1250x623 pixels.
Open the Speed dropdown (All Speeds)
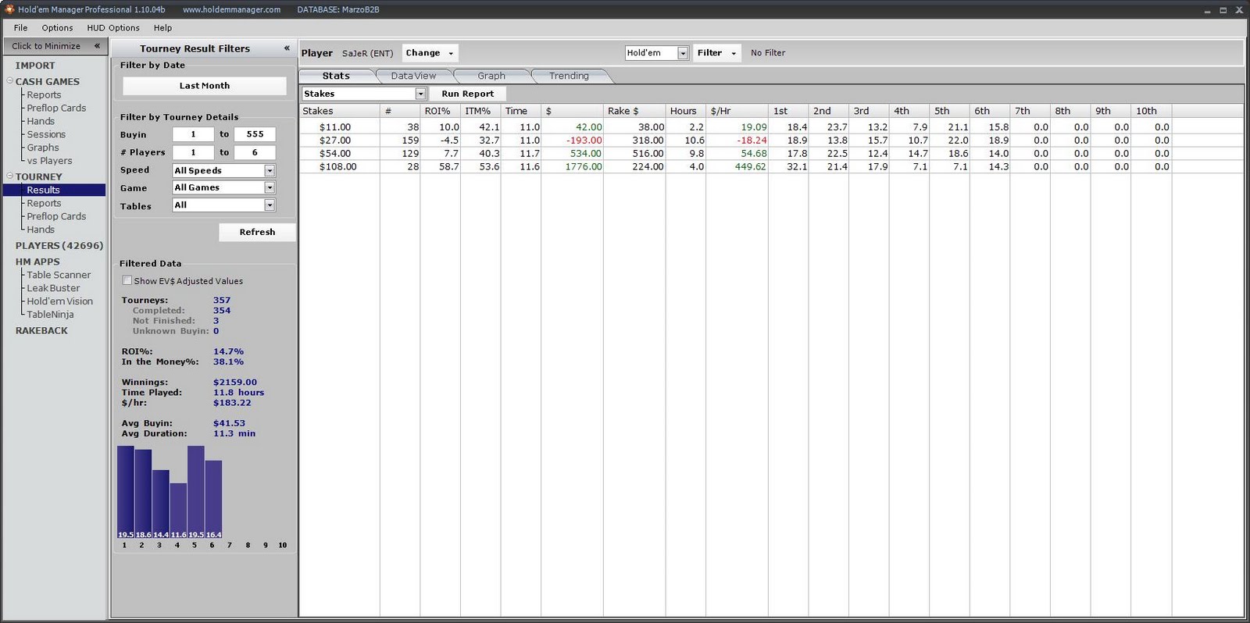click(270, 170)
